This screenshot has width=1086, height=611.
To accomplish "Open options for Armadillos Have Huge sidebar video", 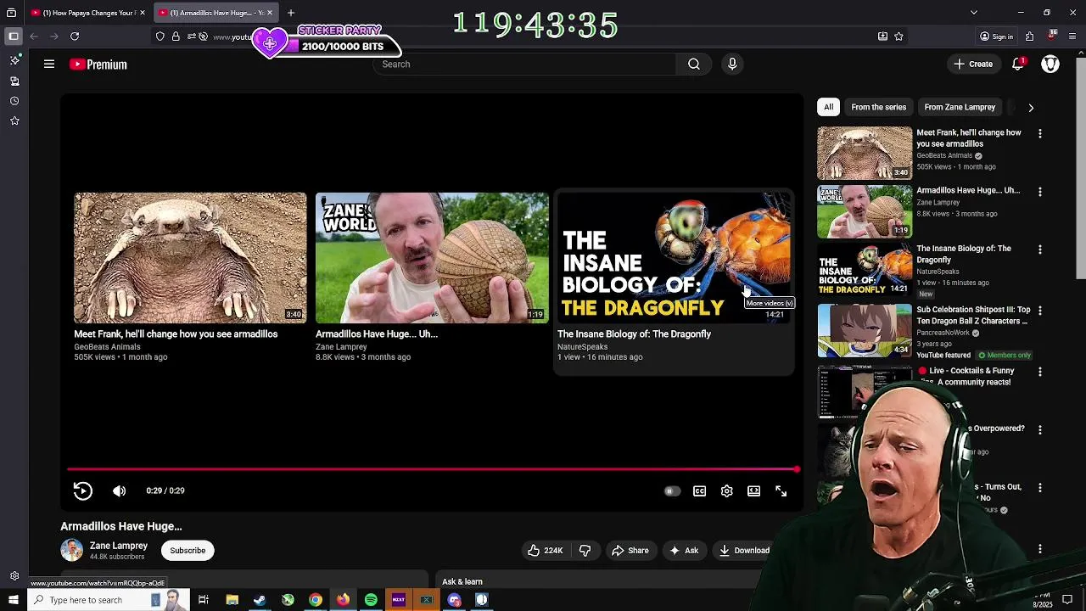I will click(x=1040, y=192).
